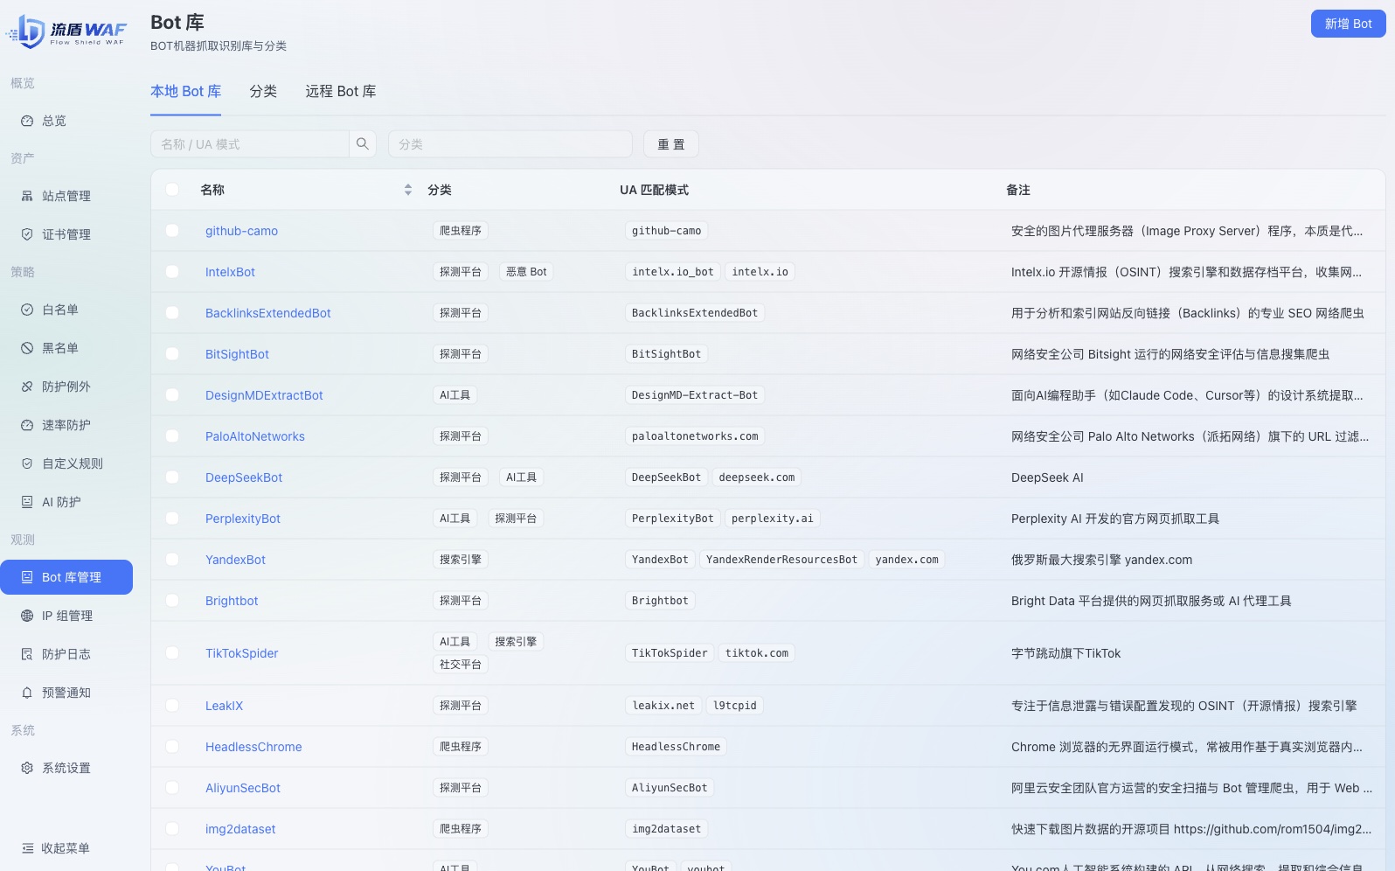The width and height of the screenshot is (1395, 871).
Task: Click the 社交平台 tag in TikTokSpider row
Action: (x=461, y=665)
